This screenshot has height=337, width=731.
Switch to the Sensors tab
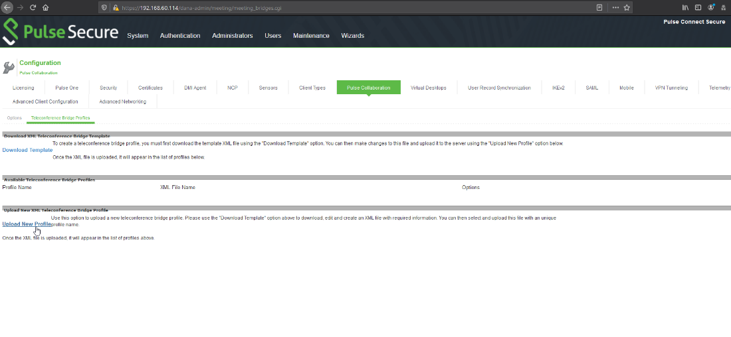point(268,88)
